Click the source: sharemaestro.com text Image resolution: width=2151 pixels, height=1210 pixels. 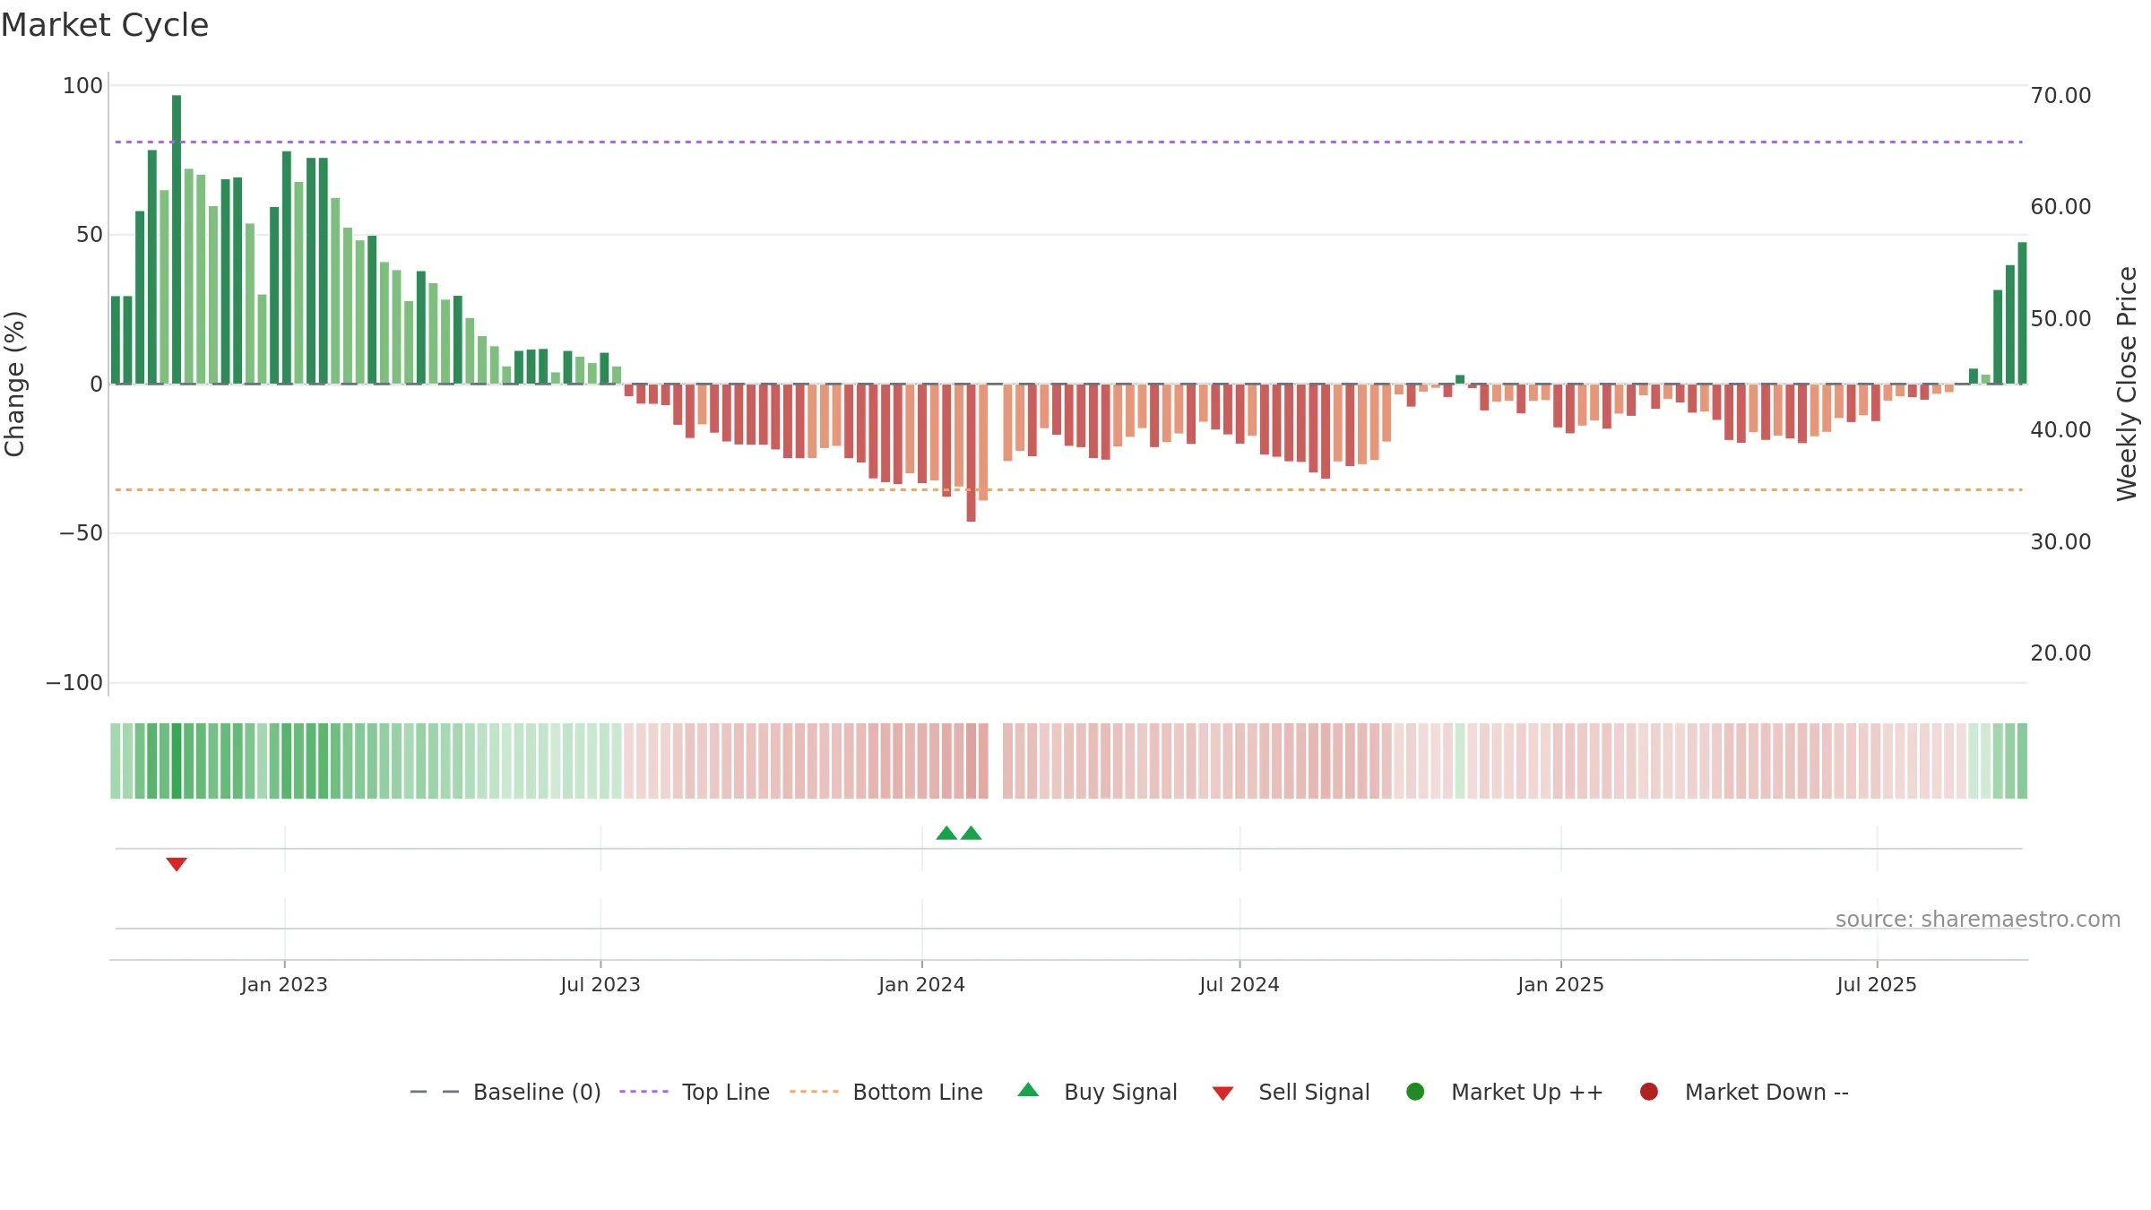point(1978,920)
